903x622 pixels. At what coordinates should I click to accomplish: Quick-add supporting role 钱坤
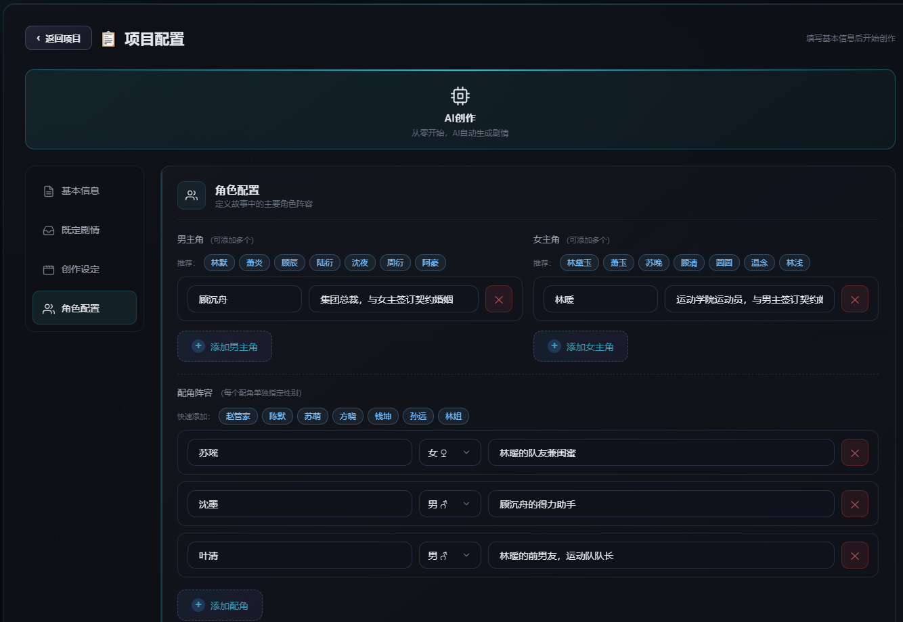click(x=383, y=416)
